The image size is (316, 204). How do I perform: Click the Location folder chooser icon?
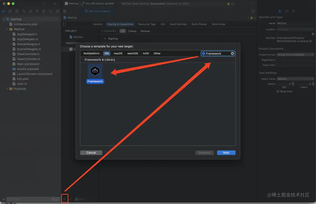tap(313, 34)
